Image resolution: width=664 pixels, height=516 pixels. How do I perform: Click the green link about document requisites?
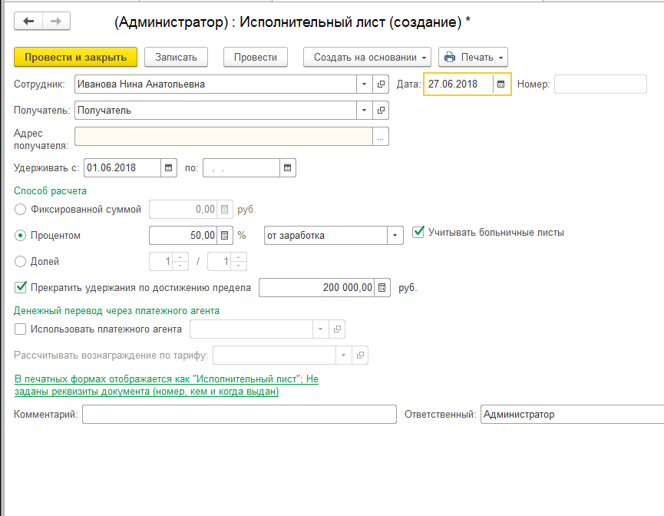[x=166, y=385]
